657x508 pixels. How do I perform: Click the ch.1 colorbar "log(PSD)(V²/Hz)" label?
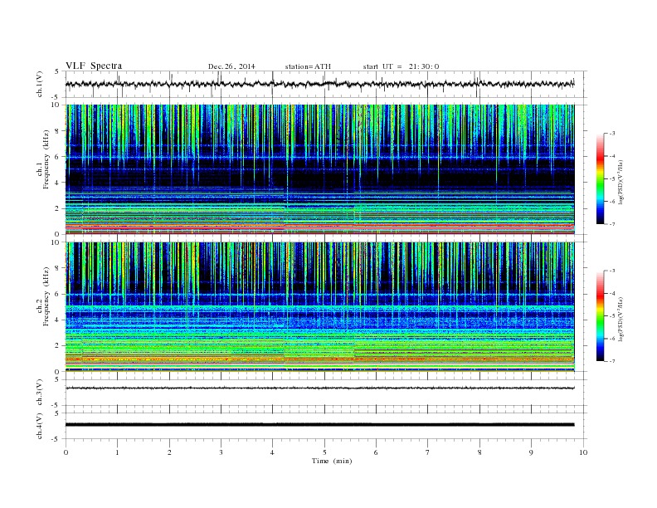(620, 182)
